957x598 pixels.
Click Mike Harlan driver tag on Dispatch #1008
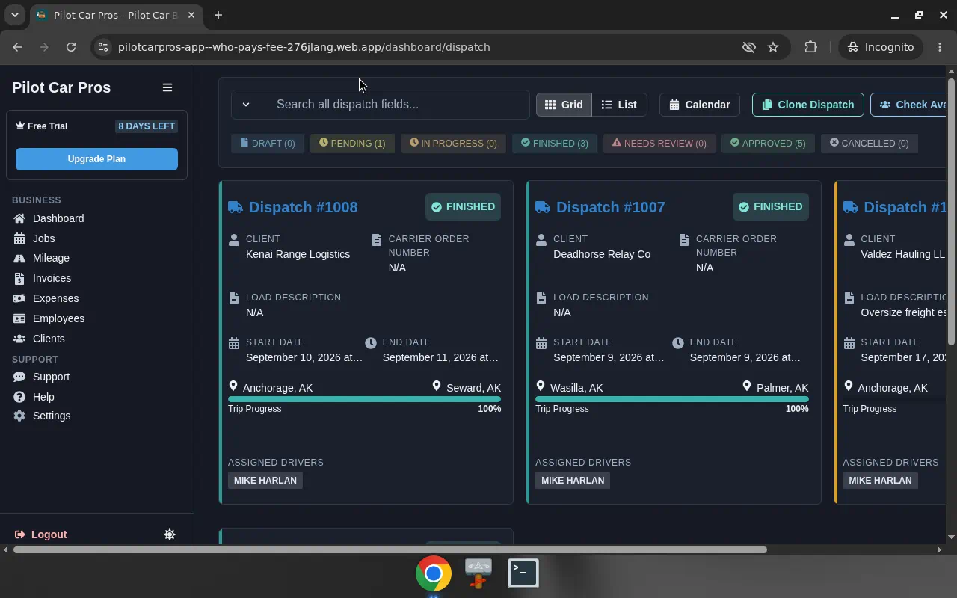click(x=265, y=481)
